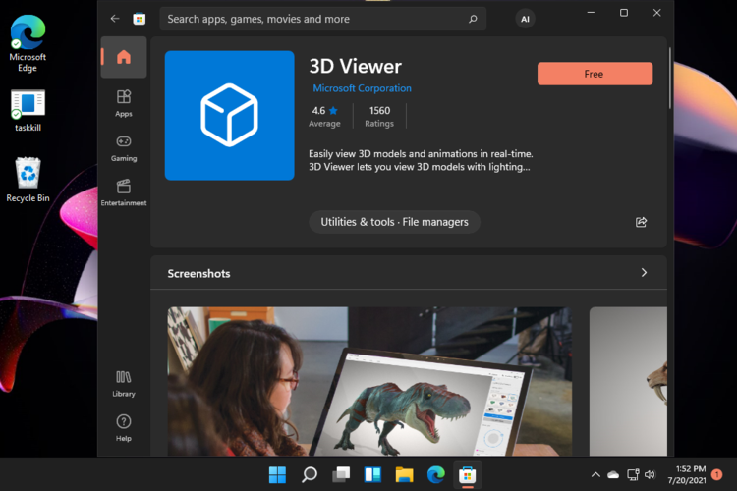Open the T-Rex laptop screenshot thumbnail
Screen dimensions: 737x491
point(368,382)
